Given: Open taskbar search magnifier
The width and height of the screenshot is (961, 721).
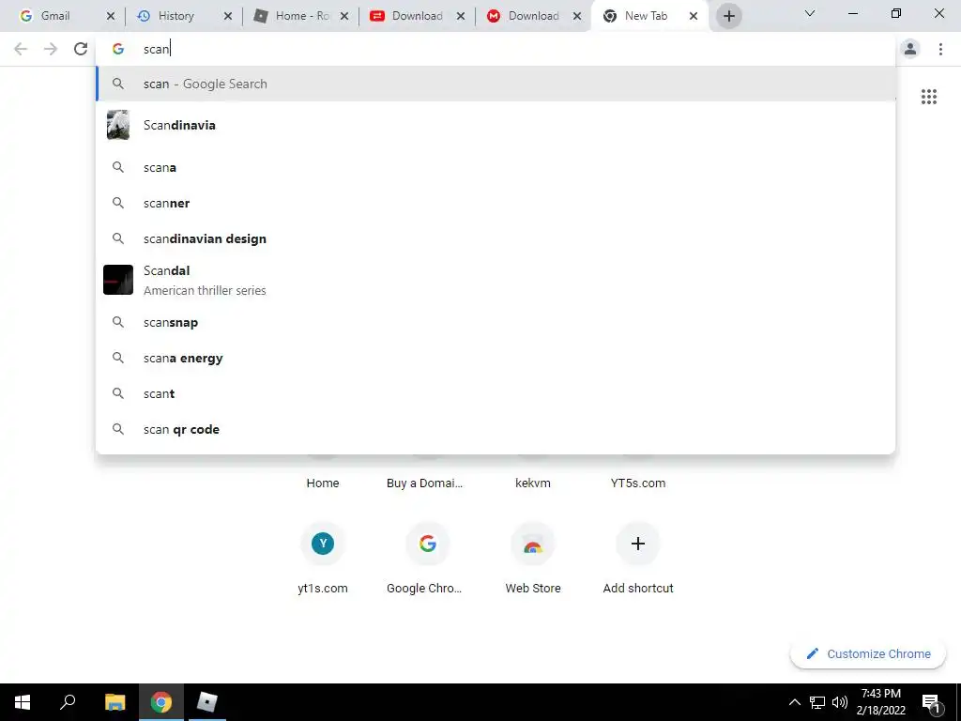Looking at the screenshot, I should [68, 702].
